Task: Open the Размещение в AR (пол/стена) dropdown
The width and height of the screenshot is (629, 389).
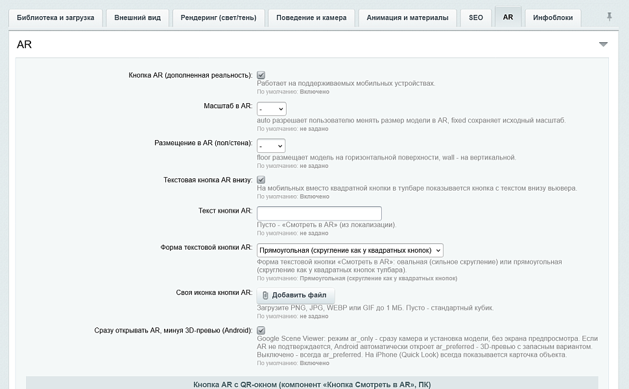Action: click(x=271, y=146)
